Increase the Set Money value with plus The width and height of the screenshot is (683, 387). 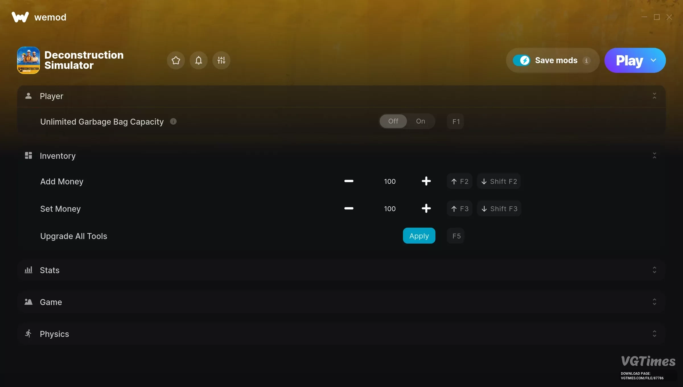[426, 209]
